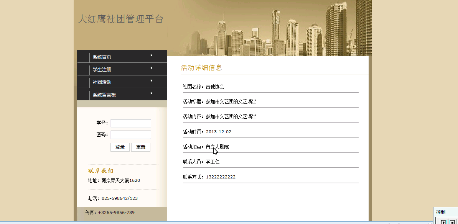458x224 pixels.
Task: Select contact person 李工仁
Action: click(x=213, y=162)
